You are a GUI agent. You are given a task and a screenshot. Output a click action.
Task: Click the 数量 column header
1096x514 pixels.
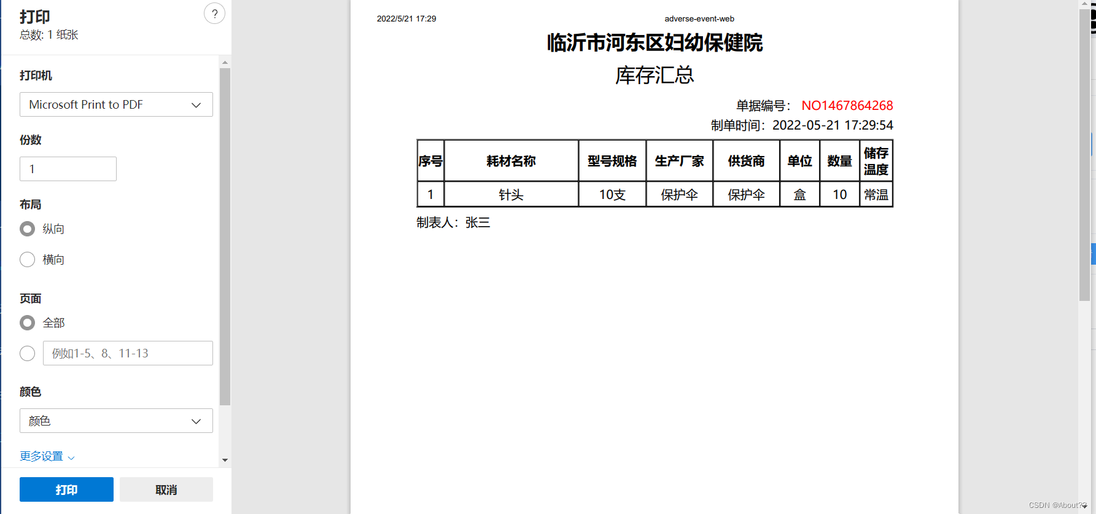pyautogui.click(x=839, y=161)
